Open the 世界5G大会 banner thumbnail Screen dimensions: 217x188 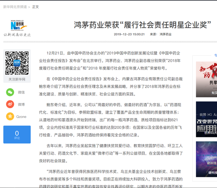pos(206,119)
